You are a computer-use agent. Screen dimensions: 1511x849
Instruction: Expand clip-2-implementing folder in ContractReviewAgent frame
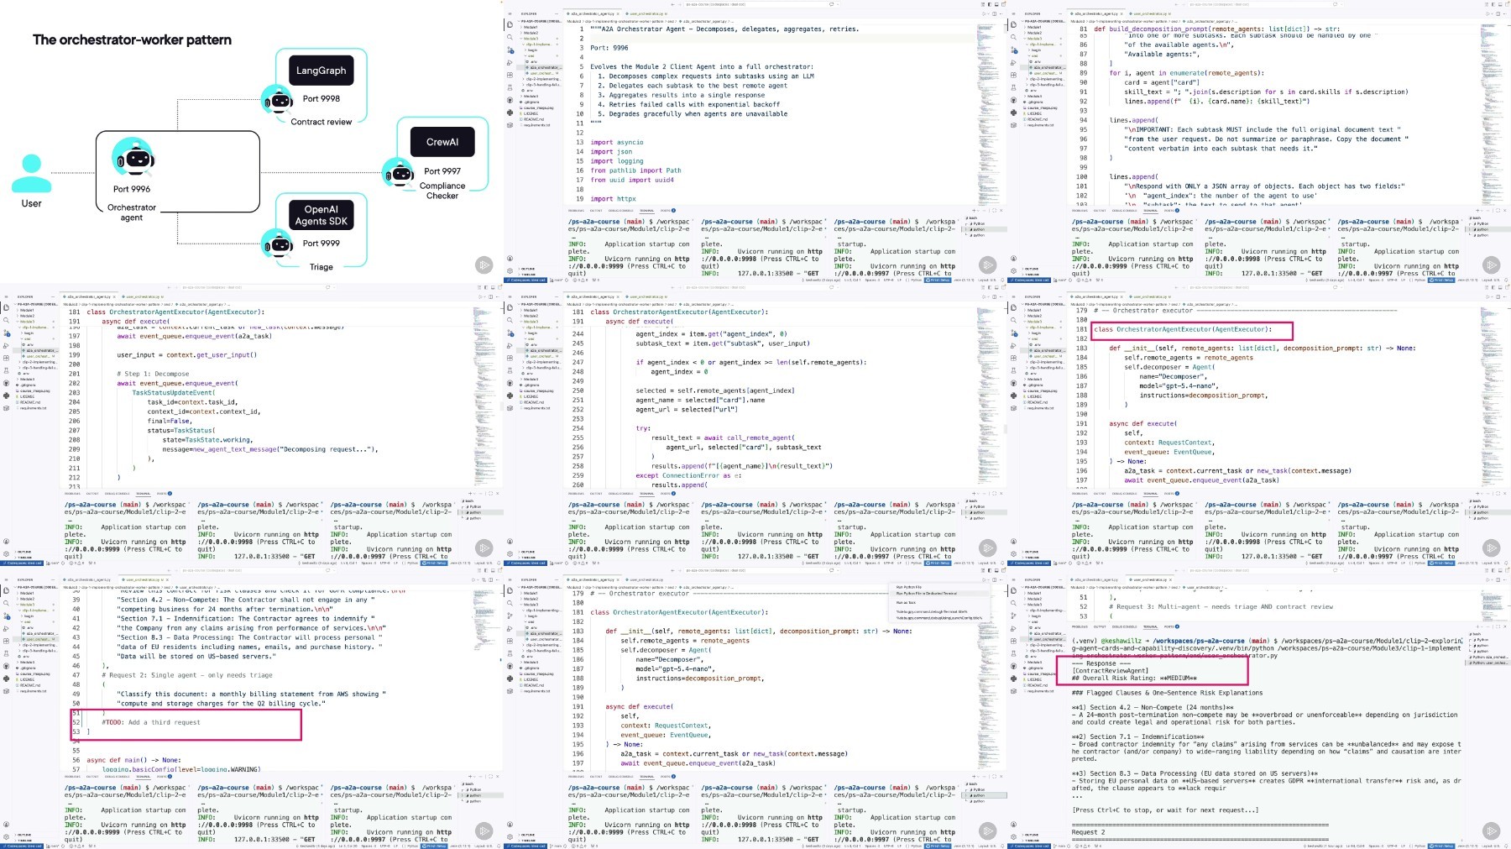pyautogui.click(x=1045, y=645)
